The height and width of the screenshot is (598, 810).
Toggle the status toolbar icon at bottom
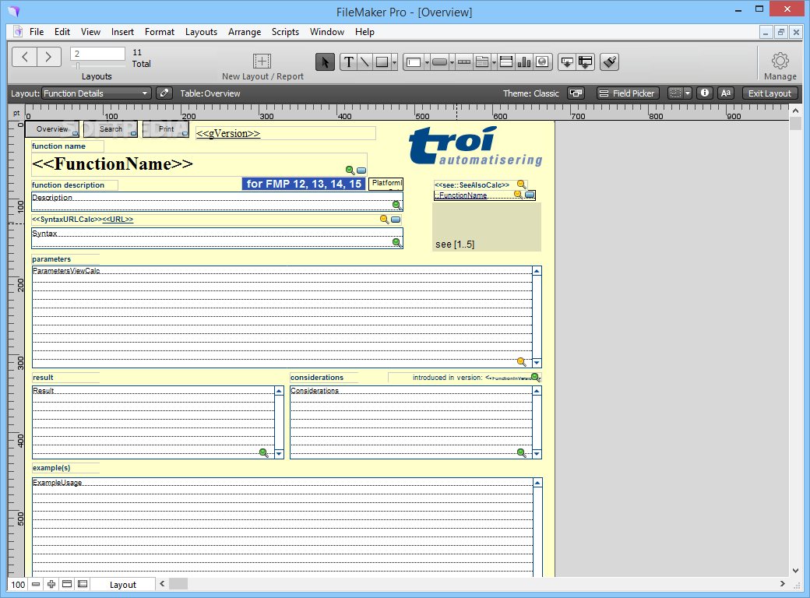pyautogui.click(x=67, y=584)
